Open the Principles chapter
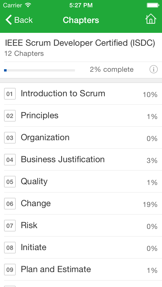162x287 pixels. pos(39,116)
